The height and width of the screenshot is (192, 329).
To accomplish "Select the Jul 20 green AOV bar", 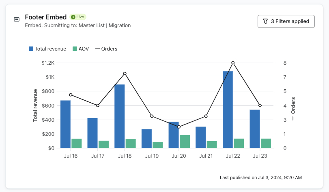I will pos(185,141).
